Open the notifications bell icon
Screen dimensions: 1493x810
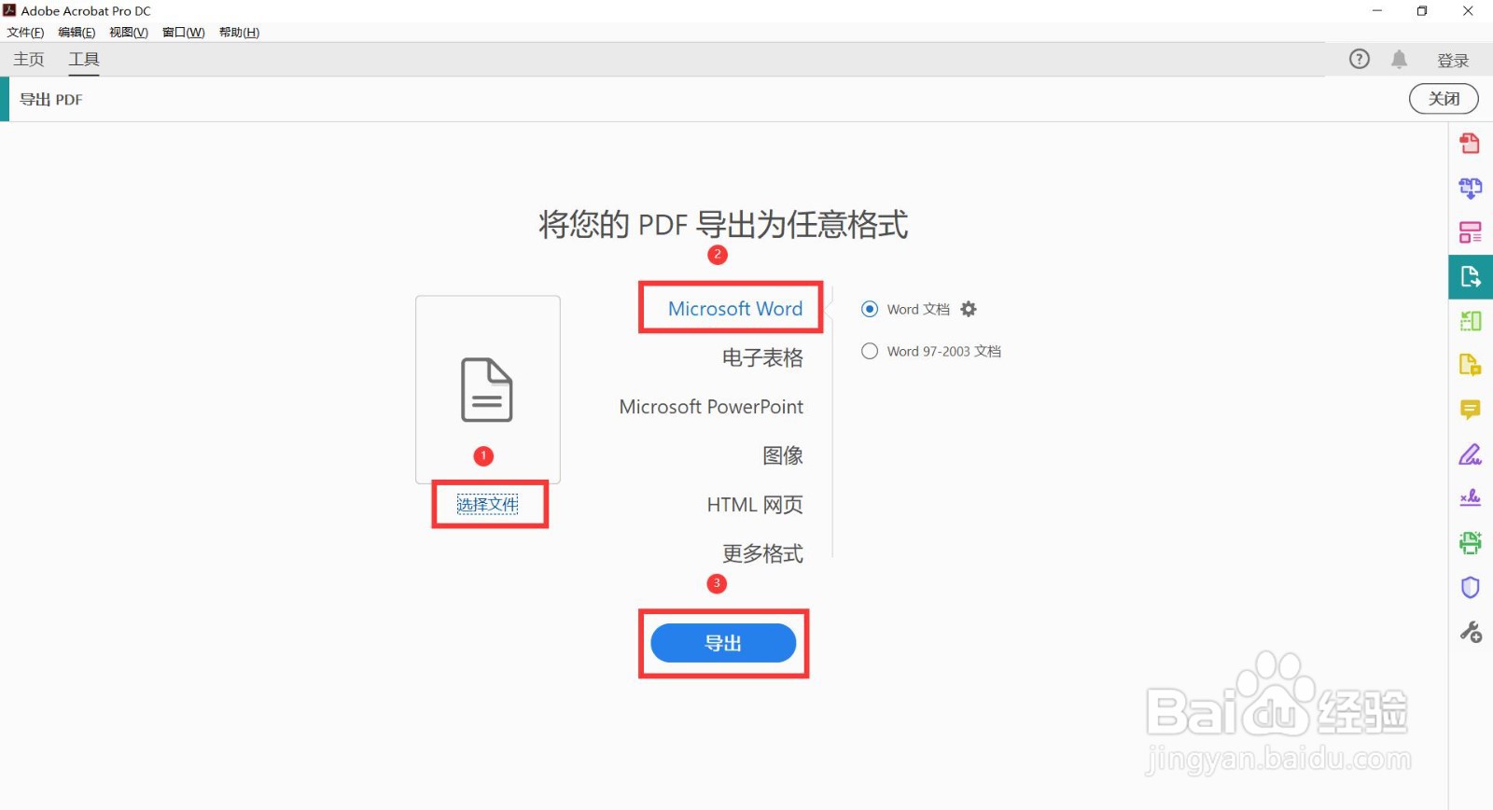[1399, 59]
